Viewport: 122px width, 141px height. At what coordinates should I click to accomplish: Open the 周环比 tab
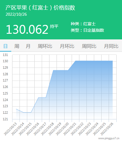tap(45, 46)
